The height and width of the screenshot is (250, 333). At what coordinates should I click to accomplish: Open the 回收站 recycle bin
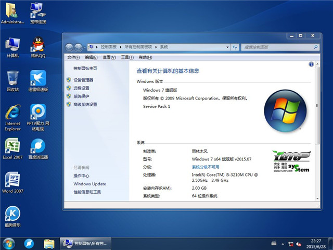[x=12, y=81]
